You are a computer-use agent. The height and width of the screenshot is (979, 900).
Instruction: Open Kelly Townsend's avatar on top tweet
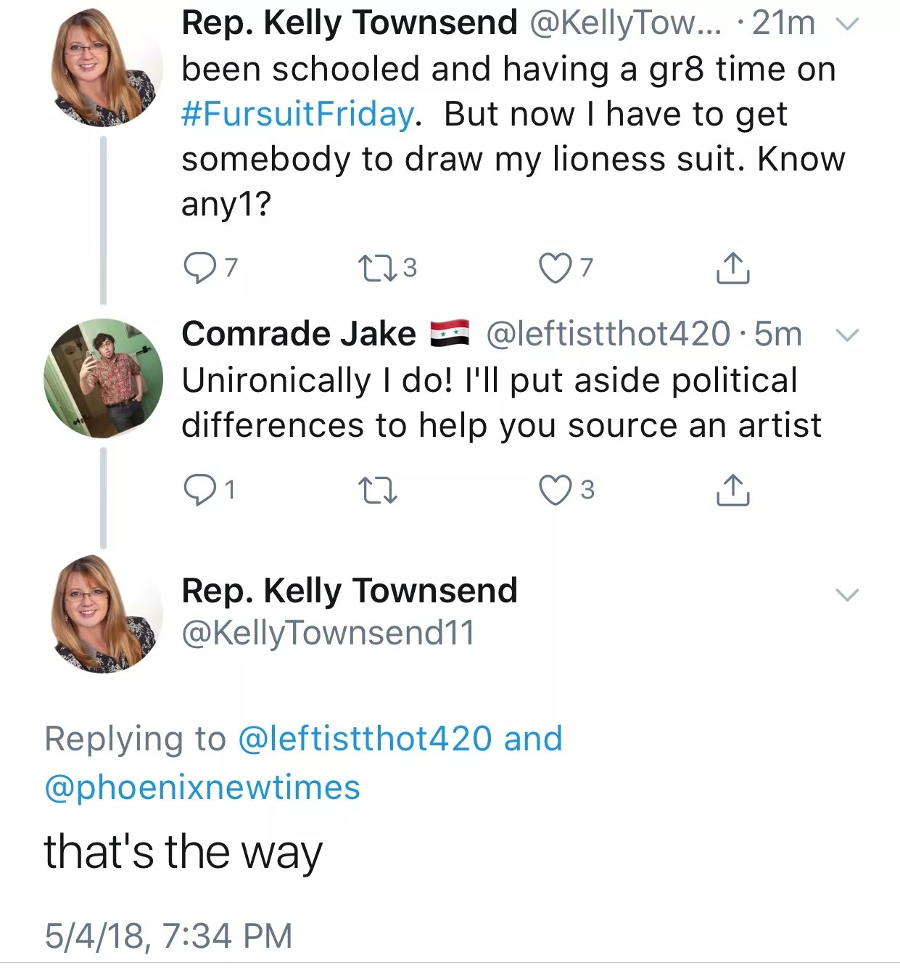tap(105, 67)
